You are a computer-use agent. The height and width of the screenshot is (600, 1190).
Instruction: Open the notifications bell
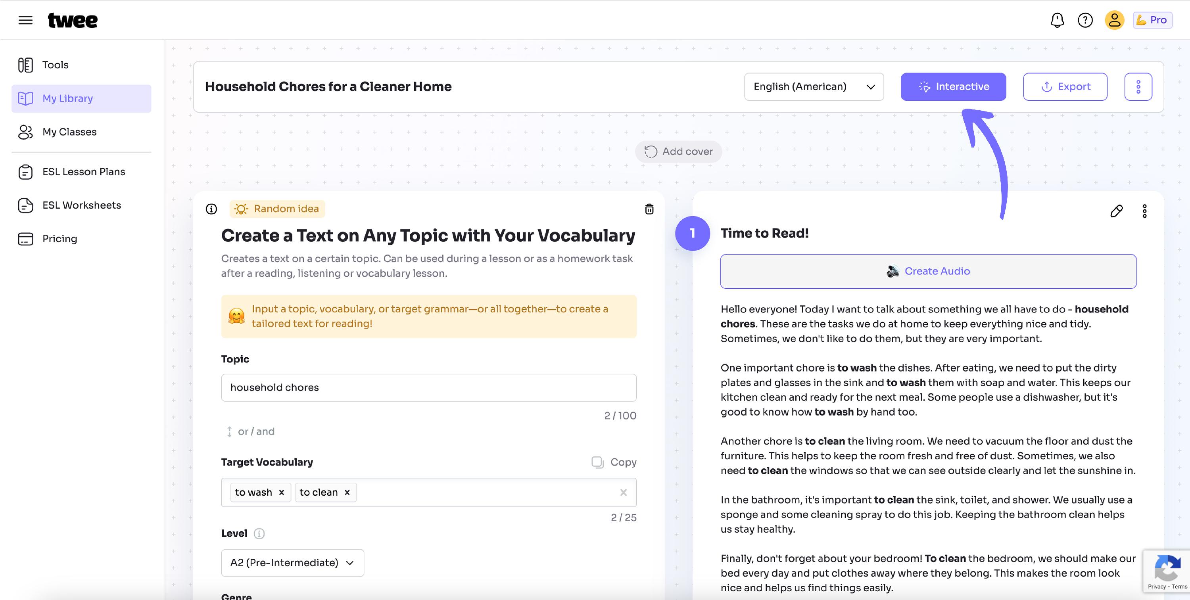point(1057,20)
